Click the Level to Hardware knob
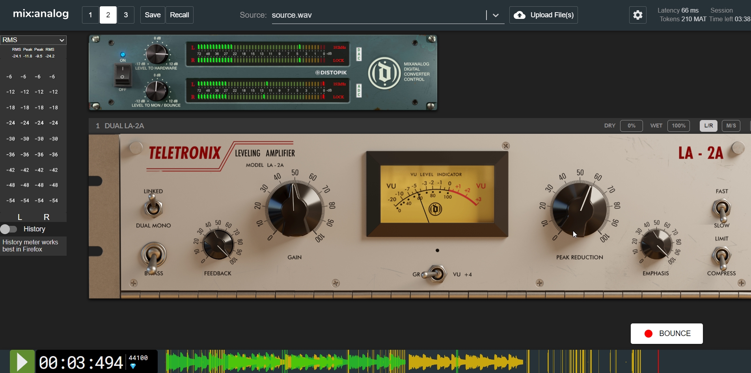This screenshot has width=751, height=373. (157, 53)
